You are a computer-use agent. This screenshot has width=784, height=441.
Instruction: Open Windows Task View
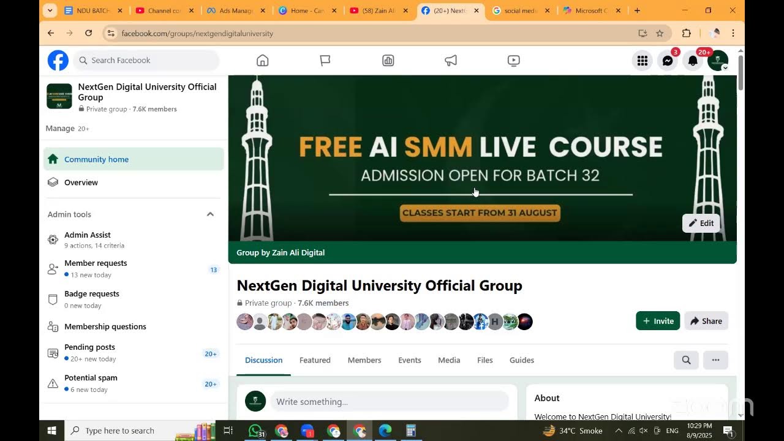tap(228, 431)
